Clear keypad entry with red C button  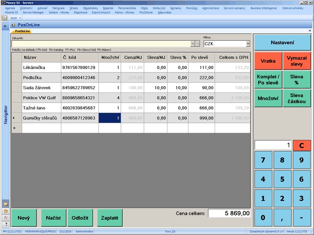(301, 145)
